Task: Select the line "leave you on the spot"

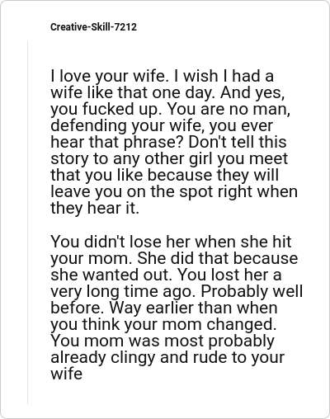Action: [x=174, y=191]
